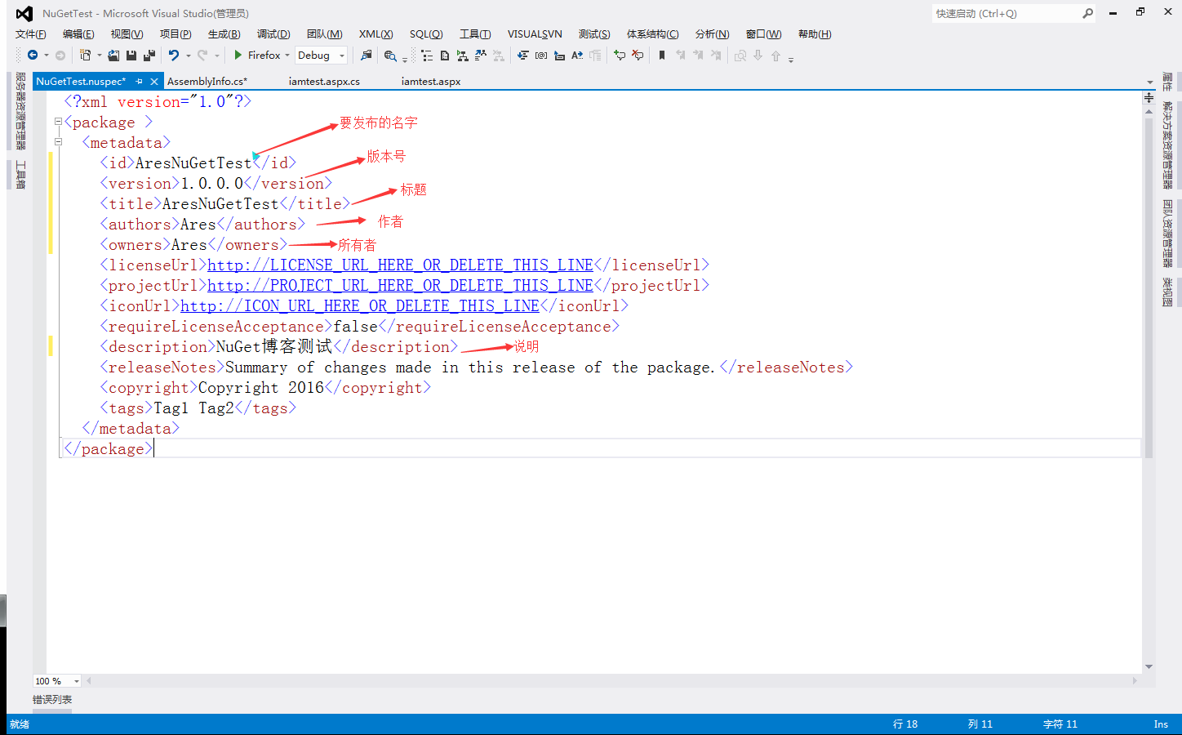Screen dimensions: 1182x735
Task: Click the Visual Studio logo icon
Action: pyautogui.click(x=24, y=14)
